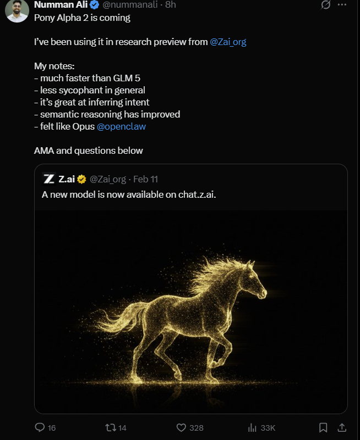This screenshot has height=440, width=360.
Task: Open the @Zai_org mention link
Action: point(228,42)
